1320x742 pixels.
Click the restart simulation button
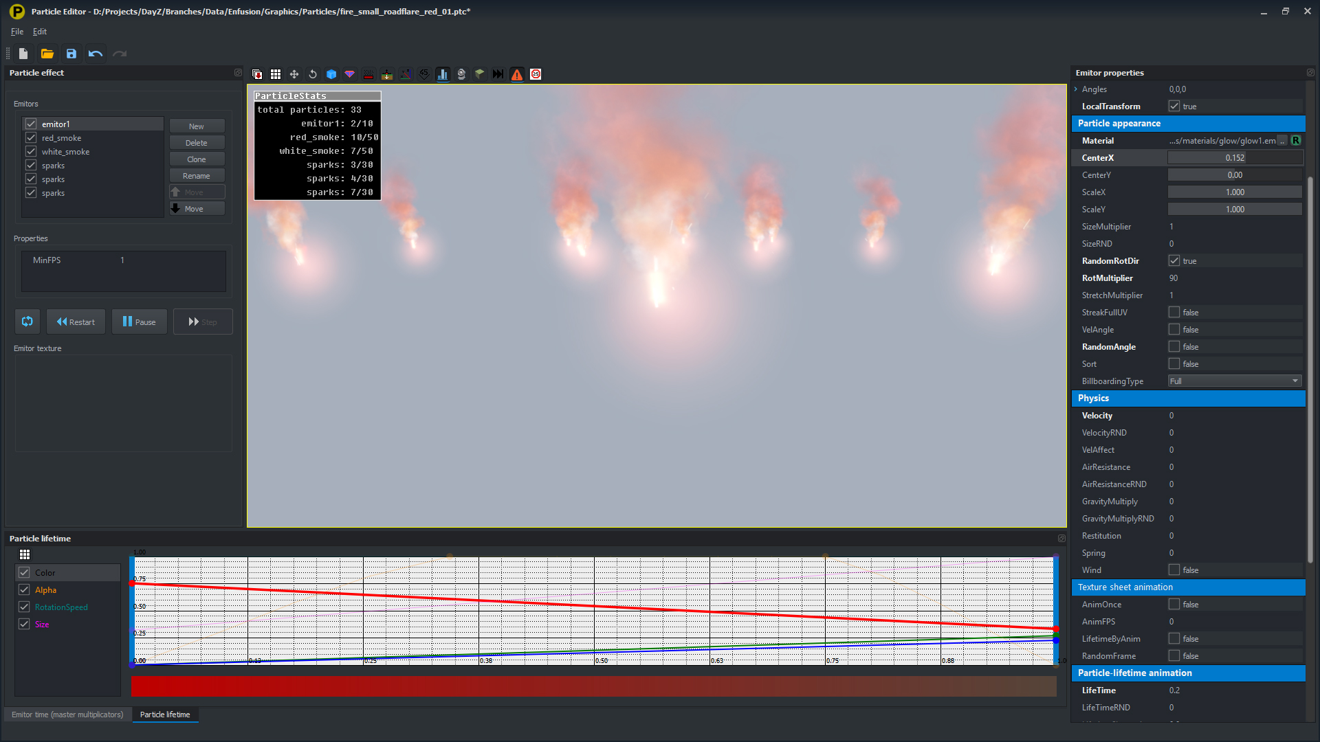pos(76,322)
